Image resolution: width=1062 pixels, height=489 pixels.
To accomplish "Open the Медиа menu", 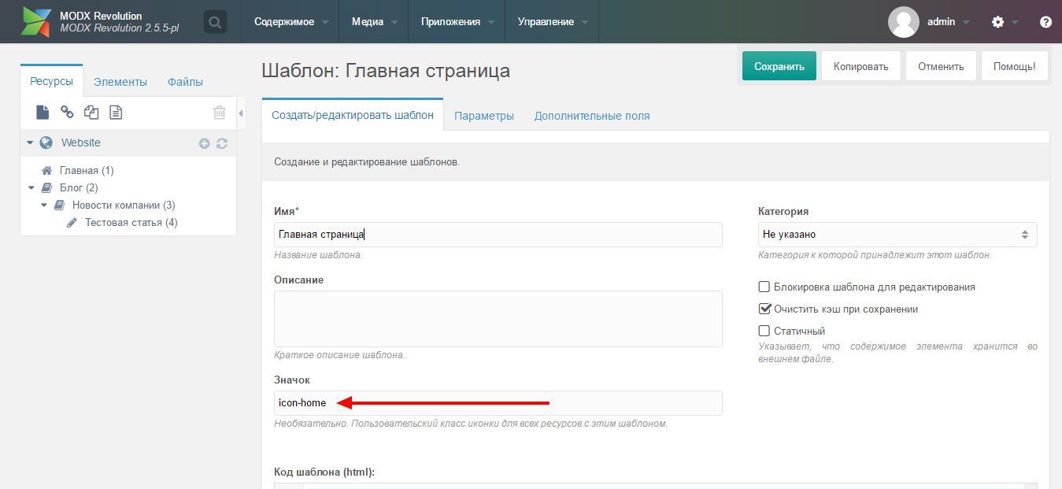I will click(374, 22).
